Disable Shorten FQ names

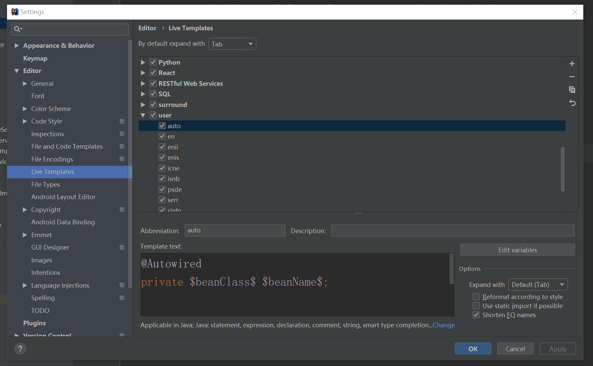(476, 315)
